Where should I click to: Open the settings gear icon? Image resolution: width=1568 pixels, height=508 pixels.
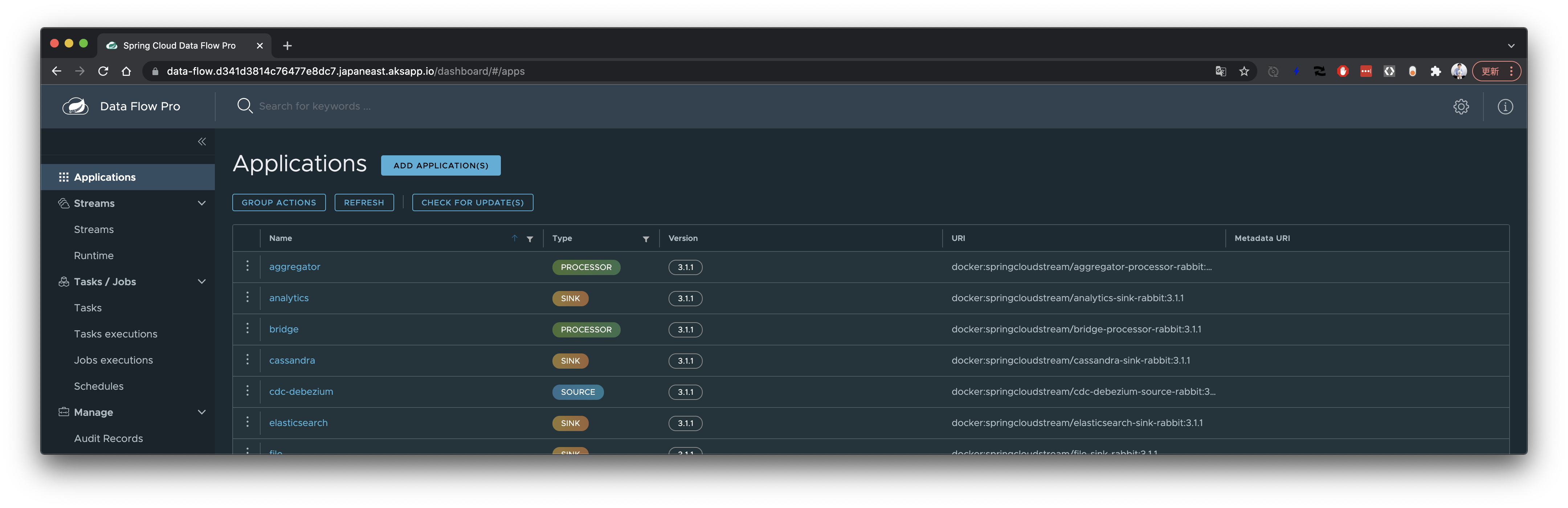pos(1461,106)
